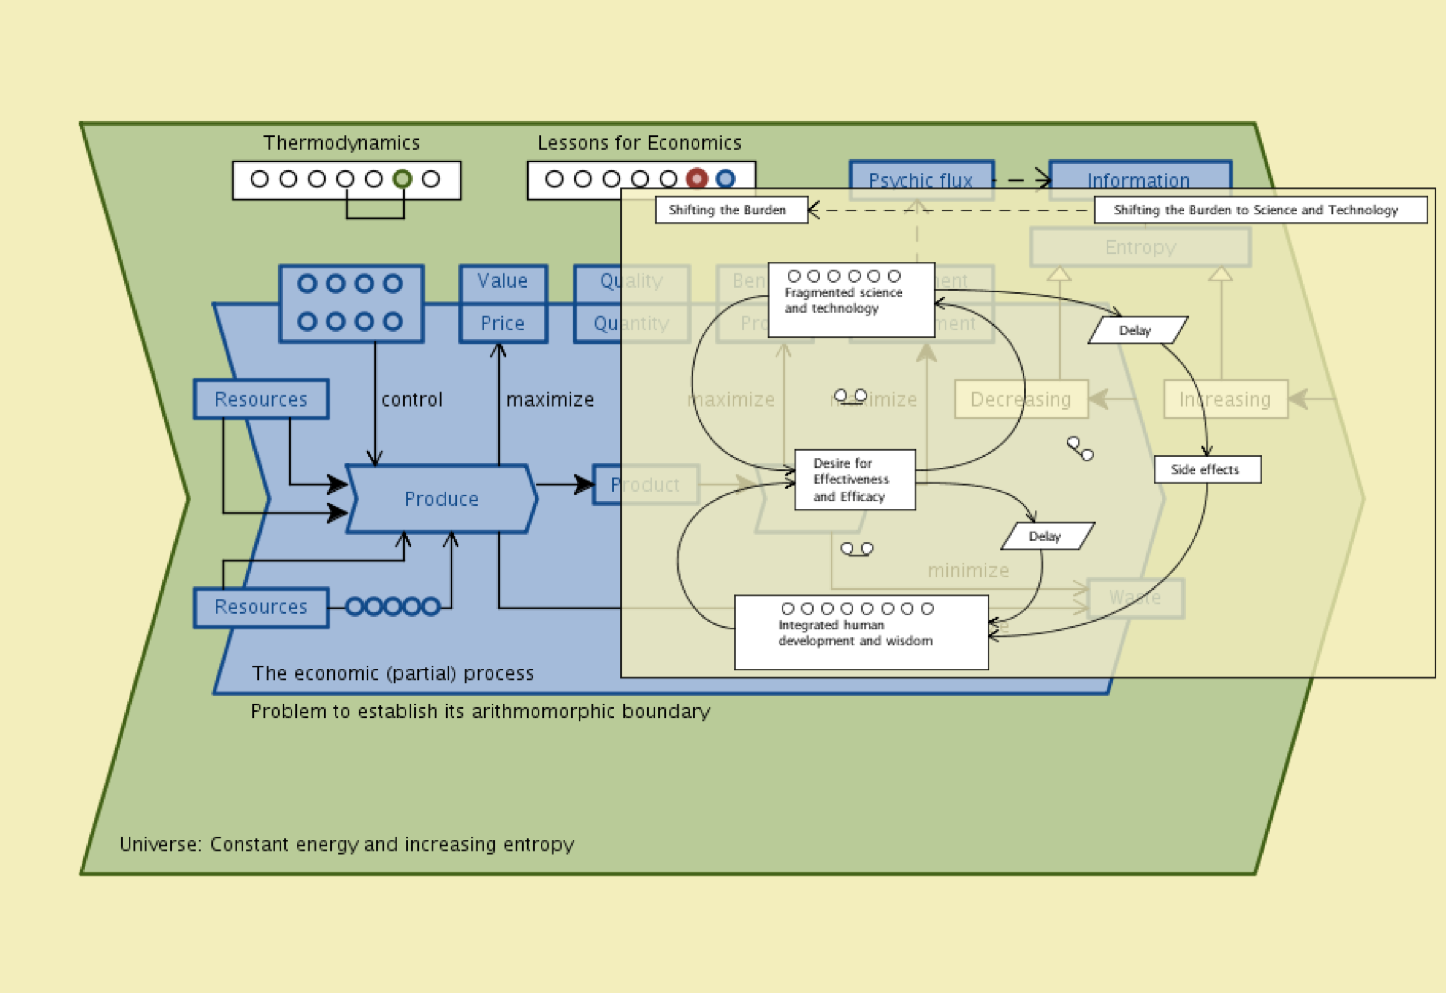Click the Delay parallelogram pointing to Side effects
The image size is (1446, 993).
pyautogui.click(x=1137, y=330)
